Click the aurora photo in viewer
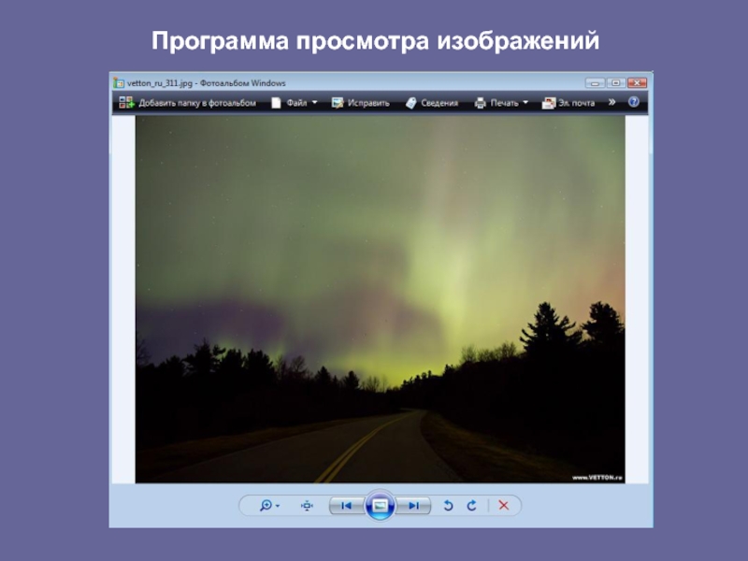This screenshot has width=748, height=561. [381, 299]
